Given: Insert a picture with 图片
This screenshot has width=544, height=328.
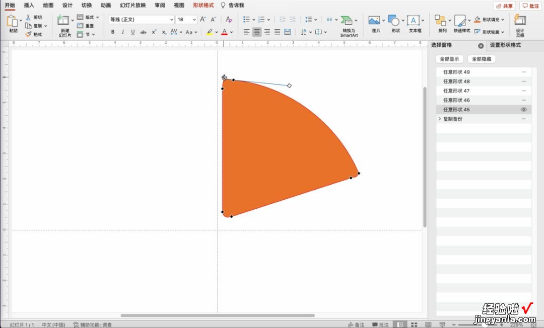Looking at the screenshot, I should (374, 21).
